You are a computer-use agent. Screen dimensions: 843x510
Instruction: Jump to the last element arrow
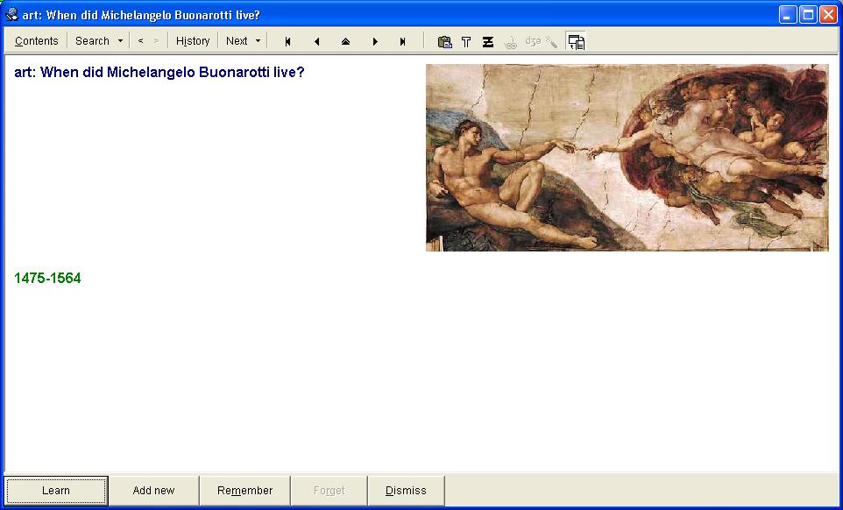click(x=403, y=41)
